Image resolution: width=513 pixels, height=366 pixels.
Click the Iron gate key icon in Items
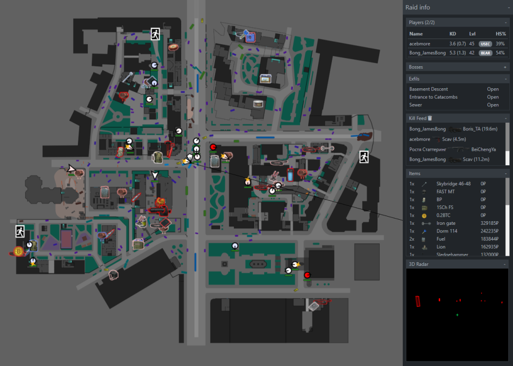pos(426,223)
